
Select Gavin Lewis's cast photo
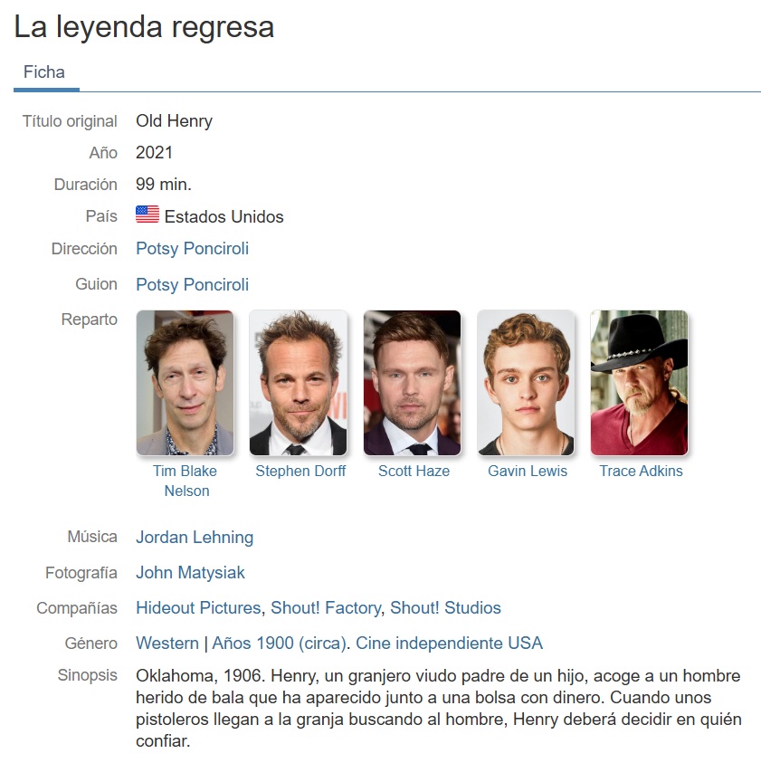(x=526, y=383)
